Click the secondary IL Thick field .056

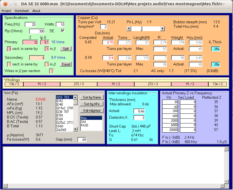tap(216, 64)
